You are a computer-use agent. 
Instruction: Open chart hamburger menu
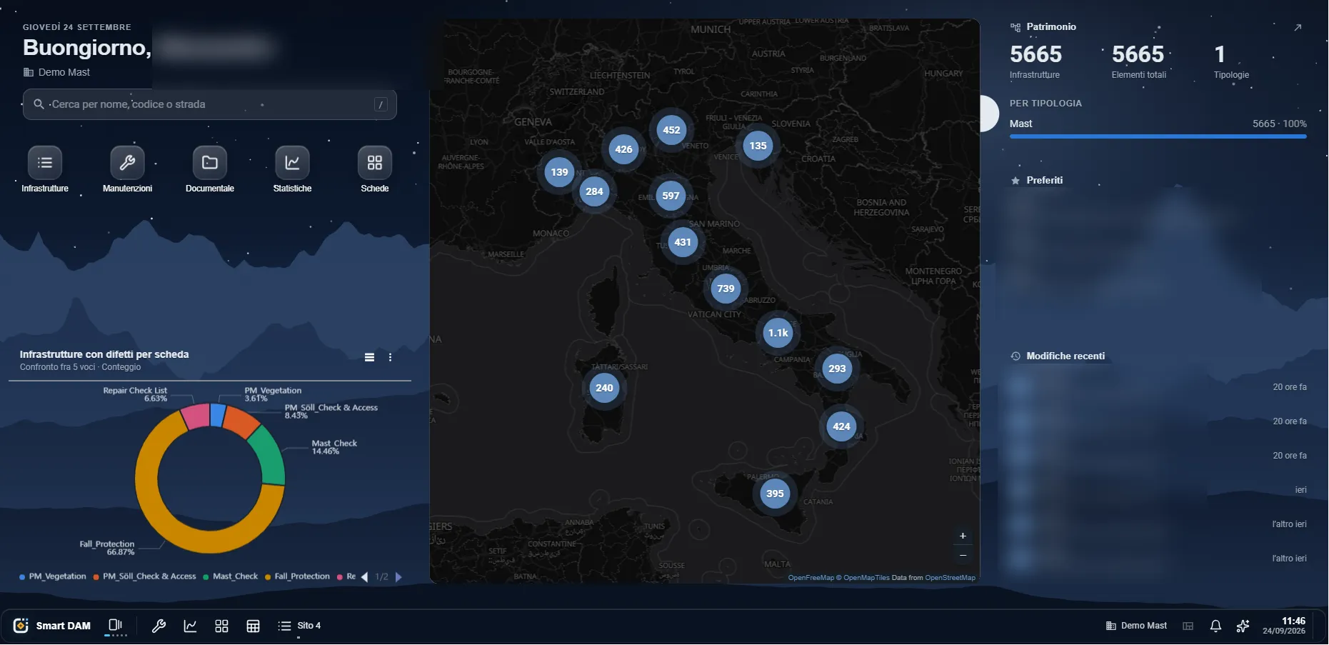(369, 357)
